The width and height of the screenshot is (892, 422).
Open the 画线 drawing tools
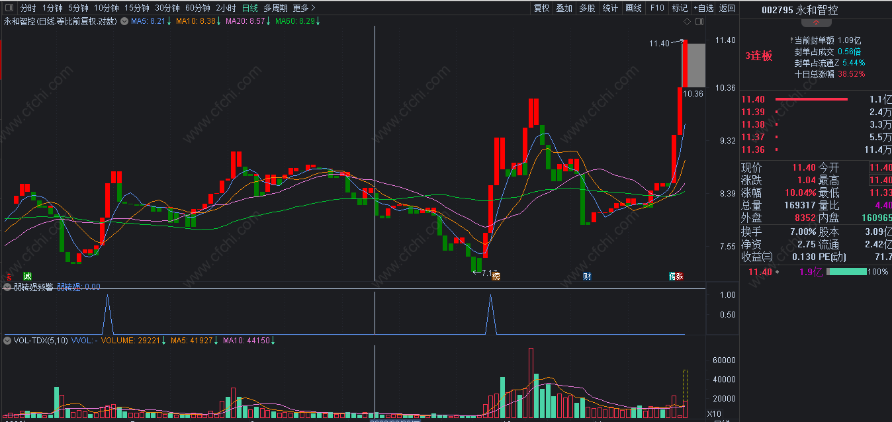633,8
